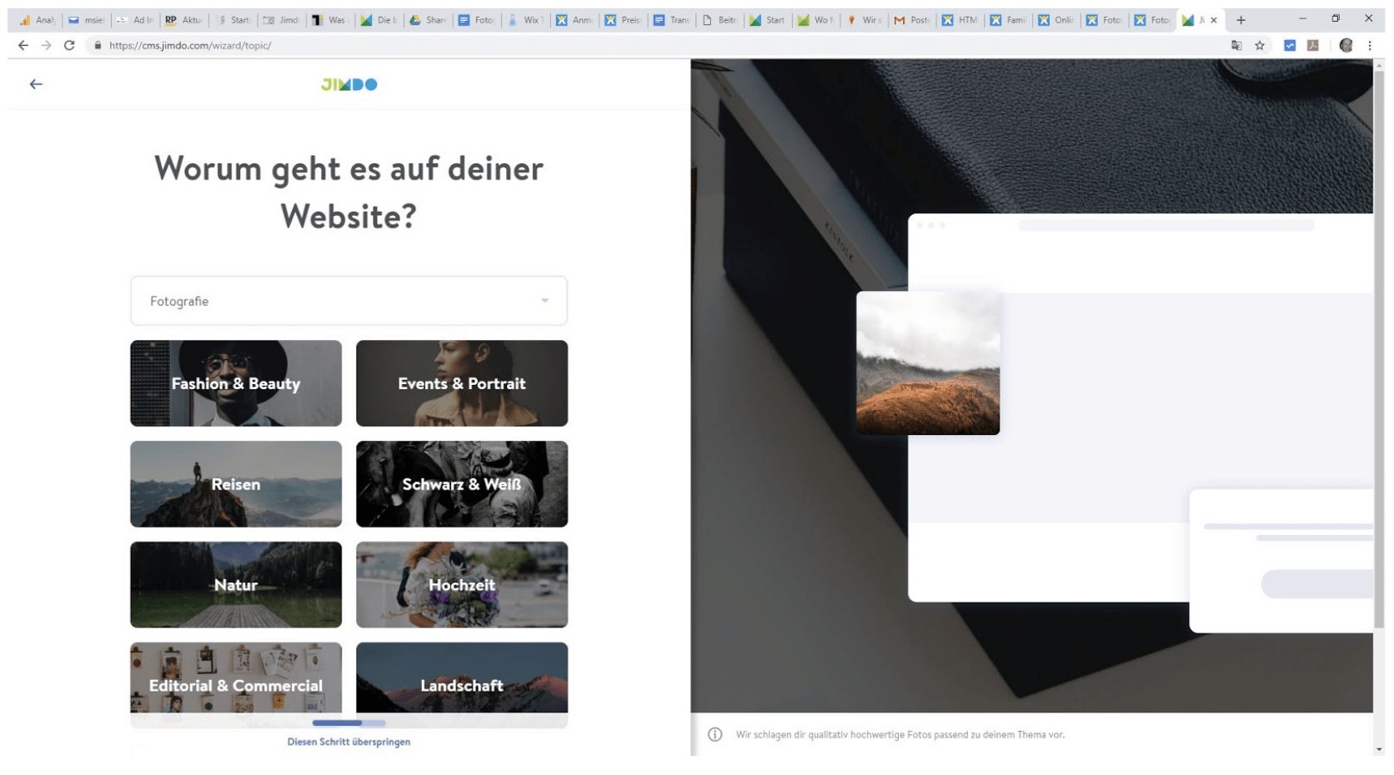The height and width of the screenshot is (775, 1394).
Task: Go back using the Jimdo wizard arrow
Action: pos(36,84)
